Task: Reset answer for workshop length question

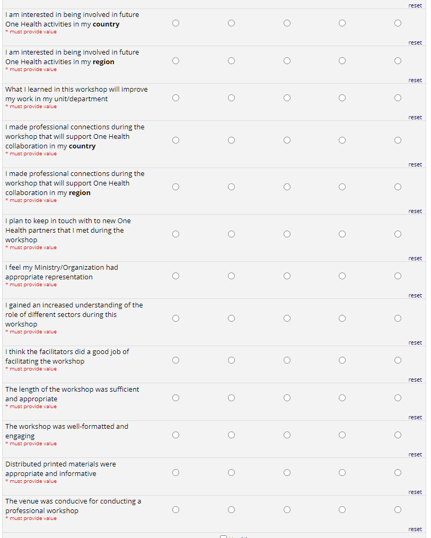Action: click(415, 418)
